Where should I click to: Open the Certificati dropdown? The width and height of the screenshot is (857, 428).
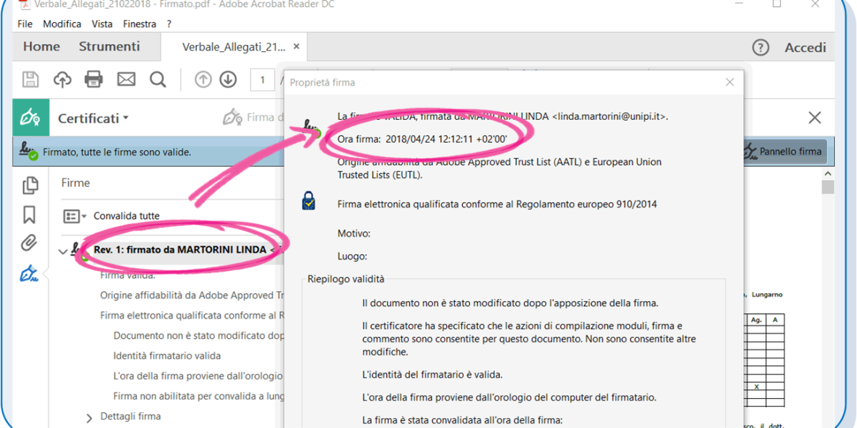(x=94, y=118)
